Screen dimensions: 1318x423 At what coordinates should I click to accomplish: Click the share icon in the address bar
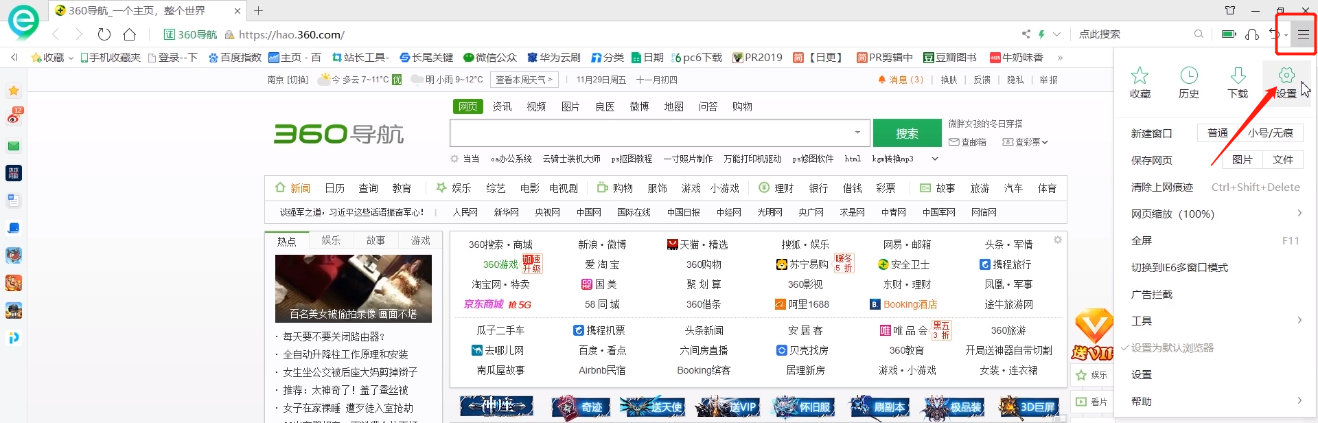(x=1026, y=34)
